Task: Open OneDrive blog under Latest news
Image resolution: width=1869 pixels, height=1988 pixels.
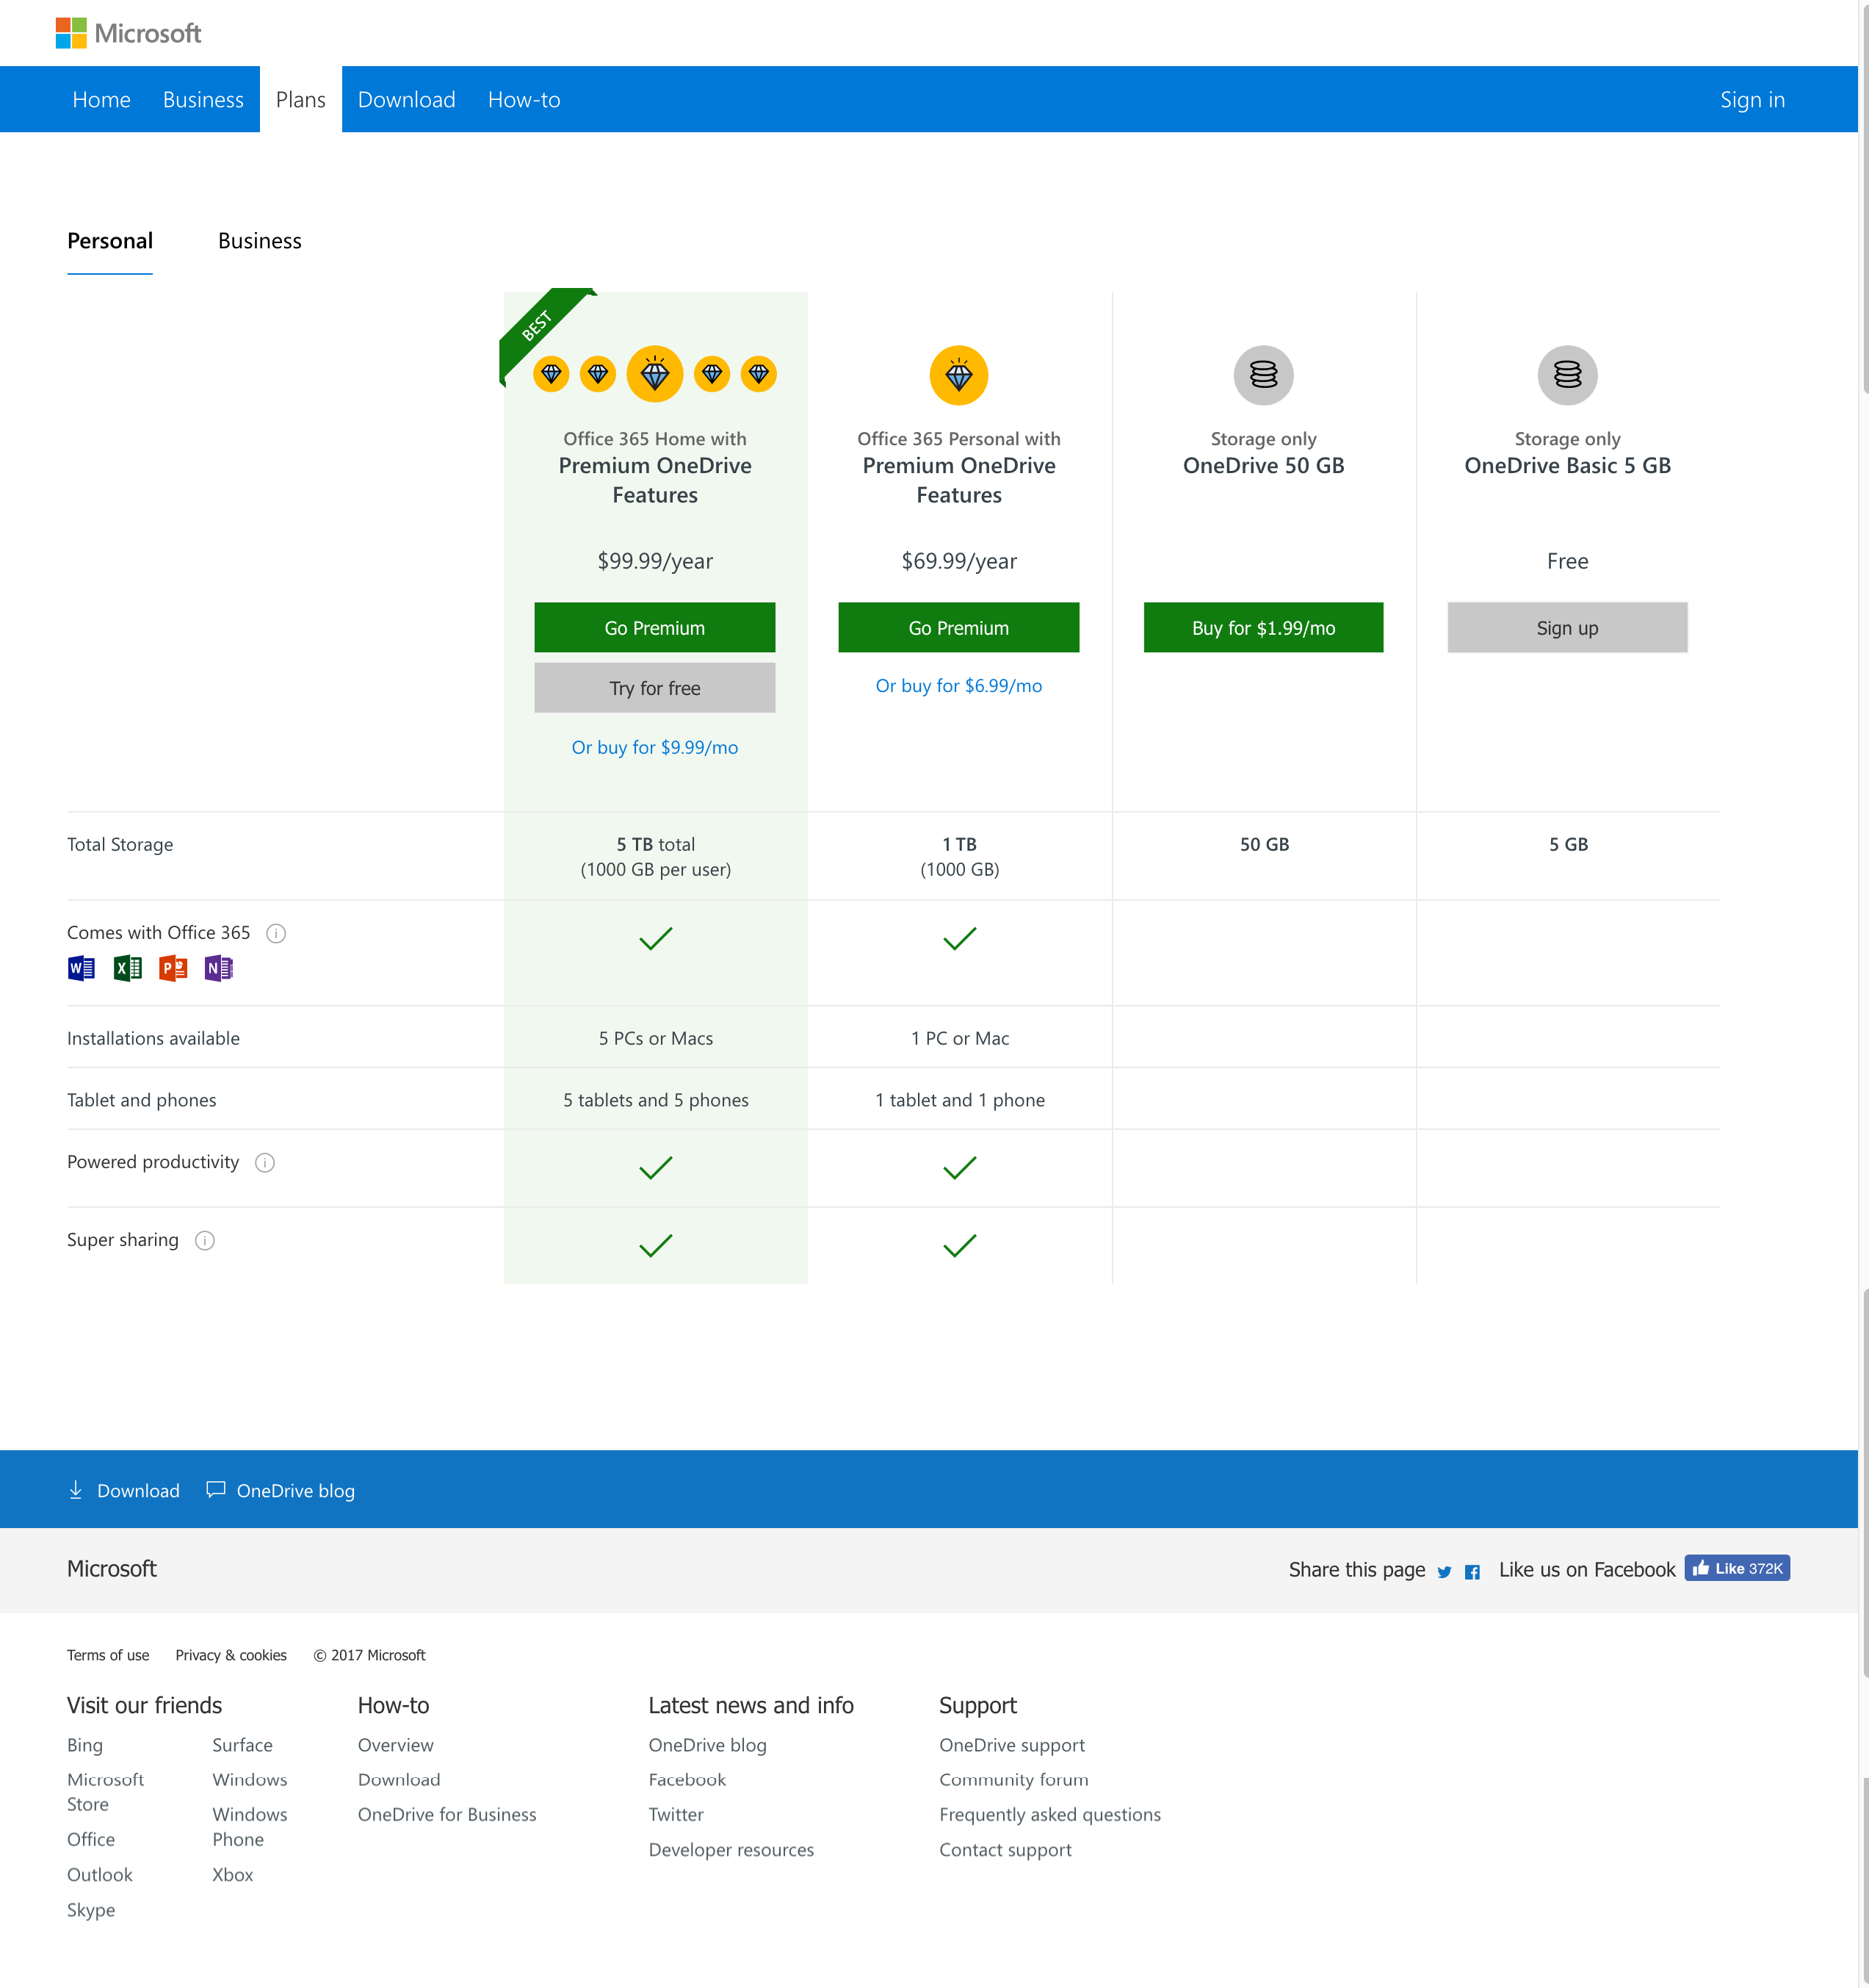Action: (x=708, y=1745)
